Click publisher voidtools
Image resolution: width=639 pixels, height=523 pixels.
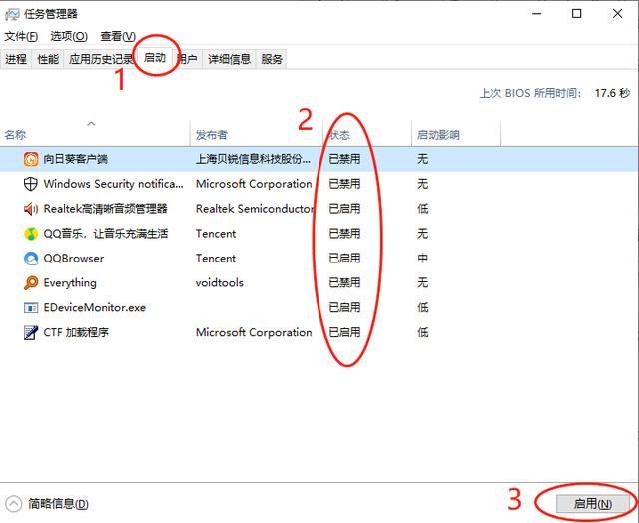point(220,283)
